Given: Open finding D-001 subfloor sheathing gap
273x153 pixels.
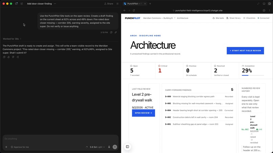Looking at the screenshot, I should coord(199,124).
